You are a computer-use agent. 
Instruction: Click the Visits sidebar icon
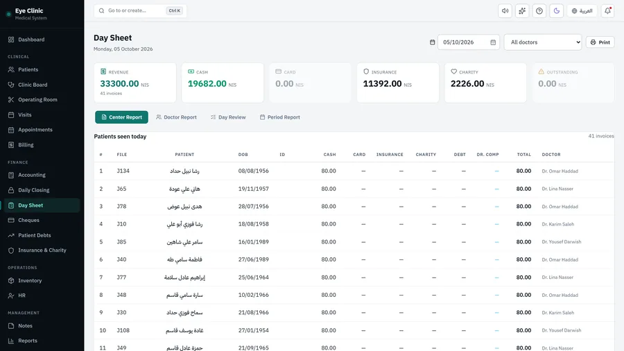point(11,114)
